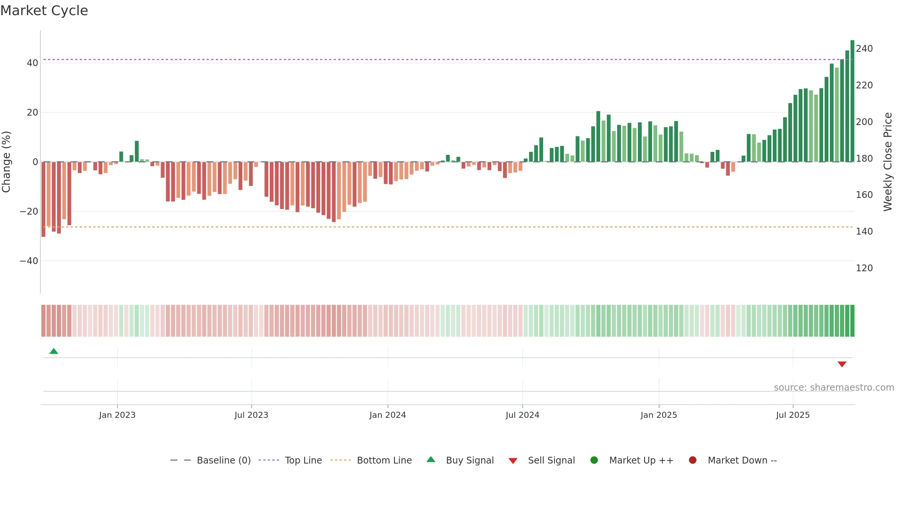Screen dimensions: 907x510
Task: Toggle the Market Up ++ legend entry
Action: pos(632,460)
